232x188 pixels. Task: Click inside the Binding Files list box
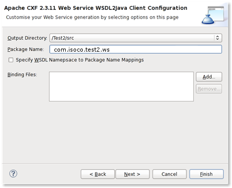[121, 87]
